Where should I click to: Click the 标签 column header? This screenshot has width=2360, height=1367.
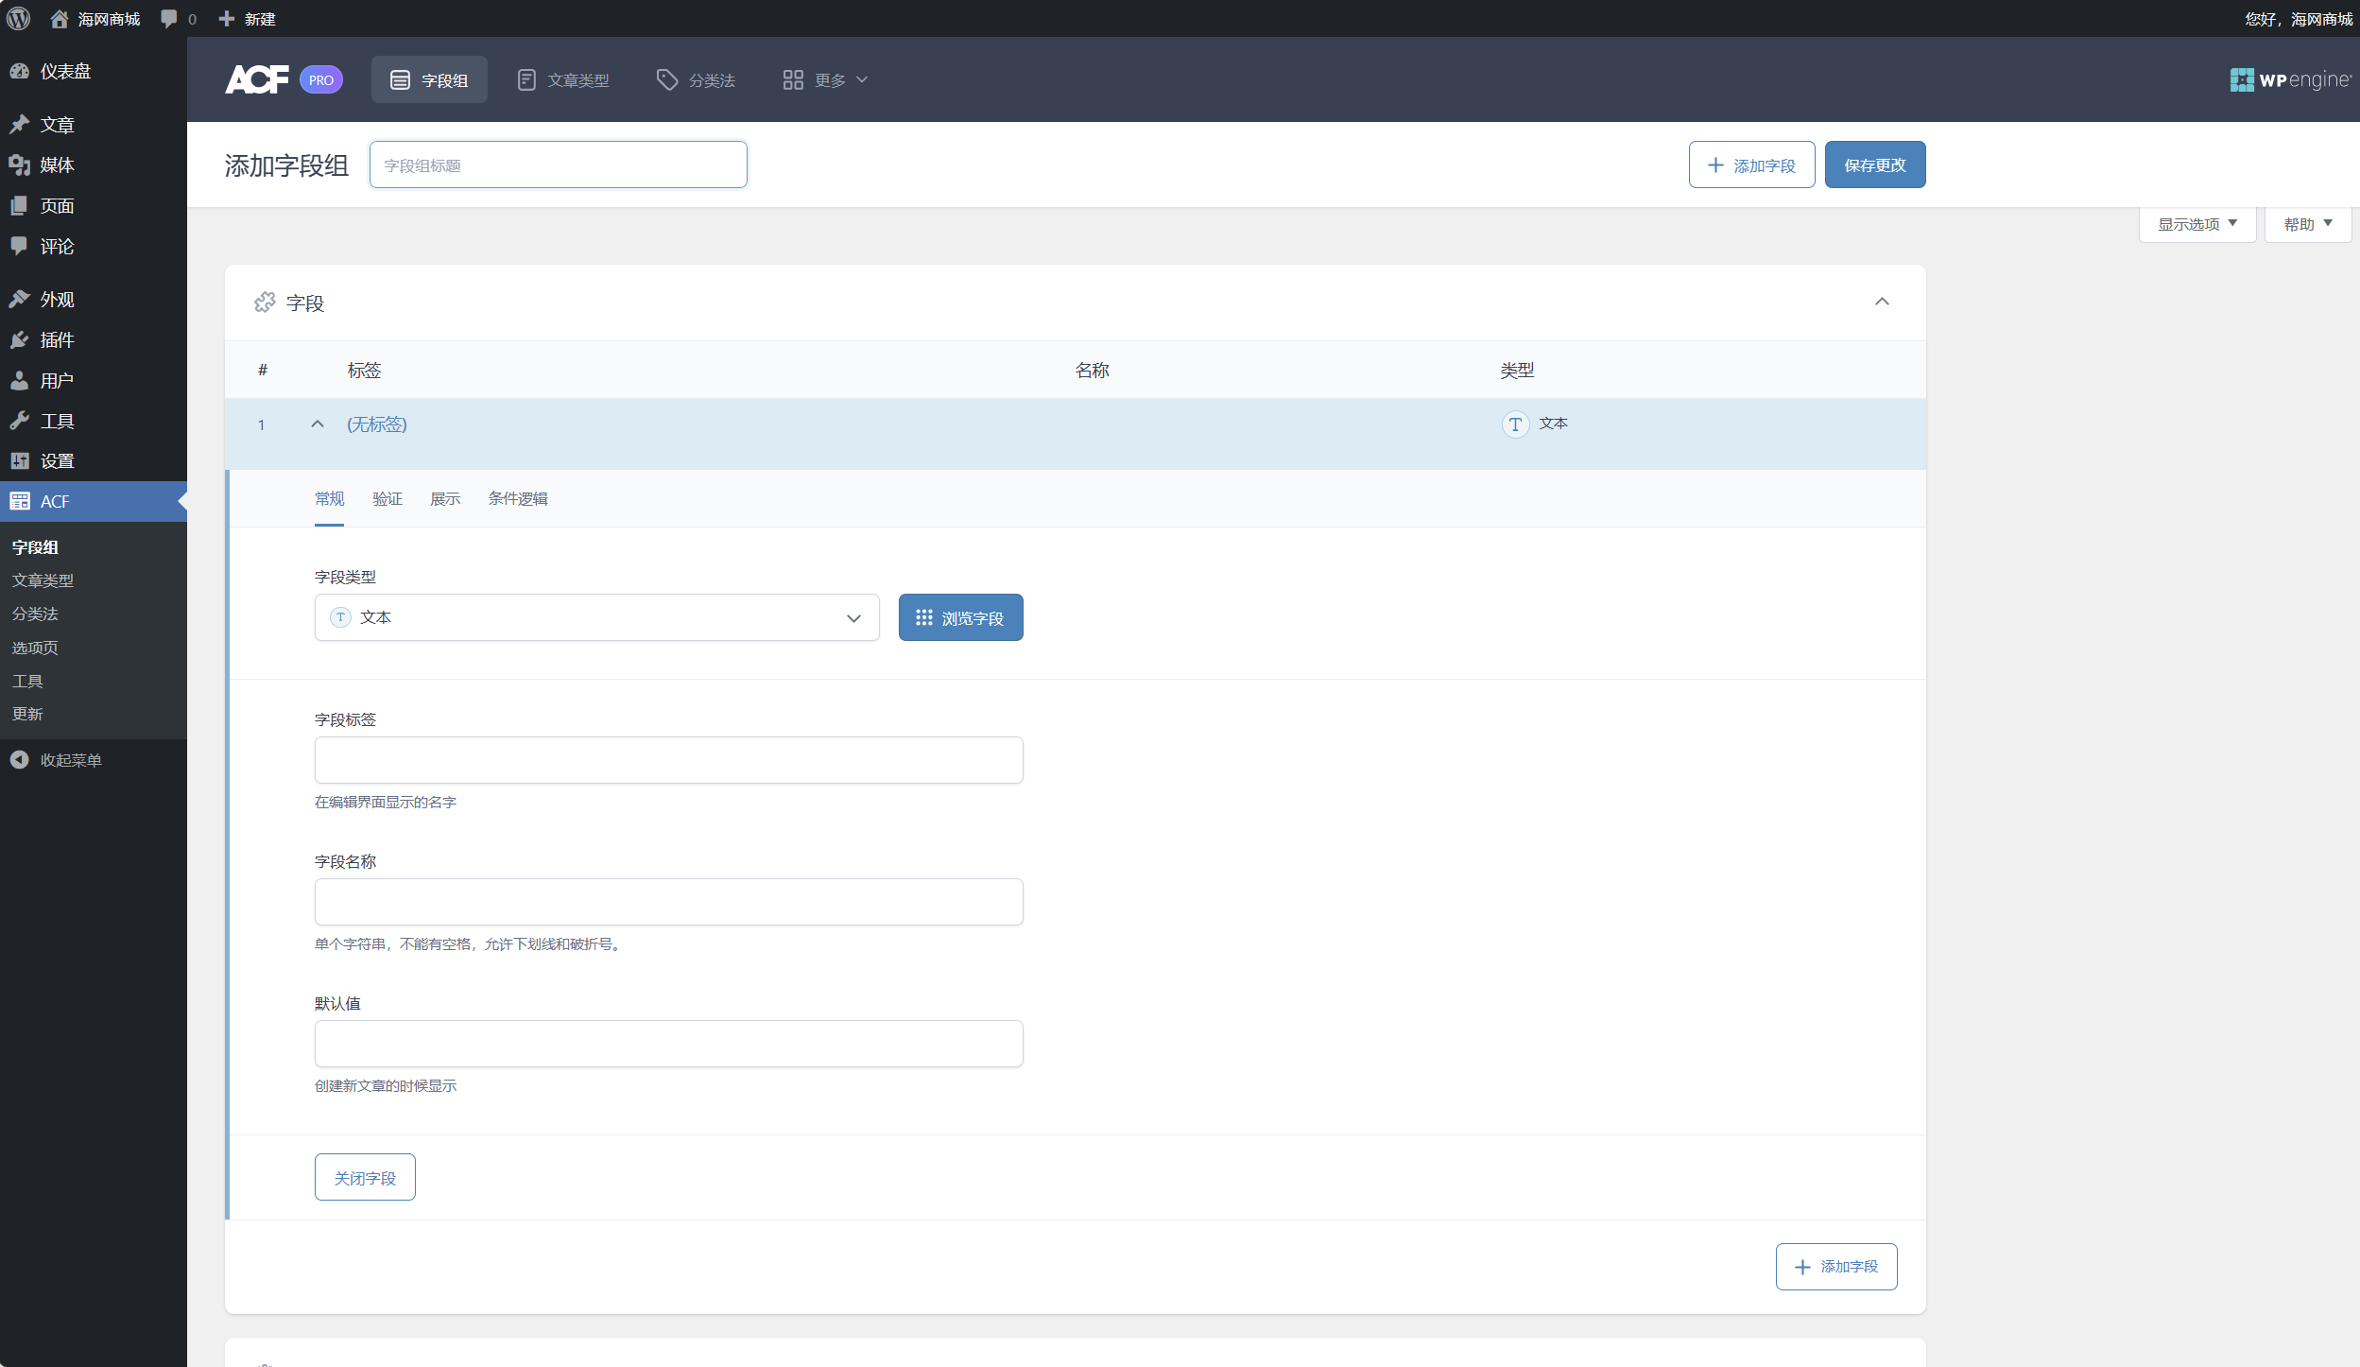(x=364, y=371)
